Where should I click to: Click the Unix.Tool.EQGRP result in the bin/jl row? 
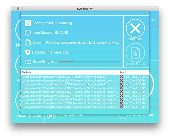tap(136, 77)
